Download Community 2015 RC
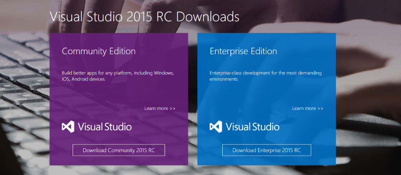The width and height of the screenshot is (401, 175). tap(119, 150)
